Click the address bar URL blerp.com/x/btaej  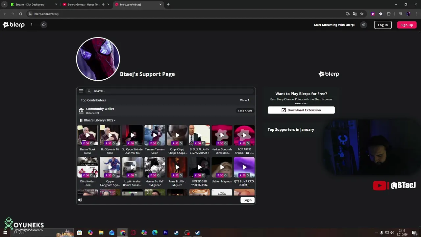pos(46,14)
